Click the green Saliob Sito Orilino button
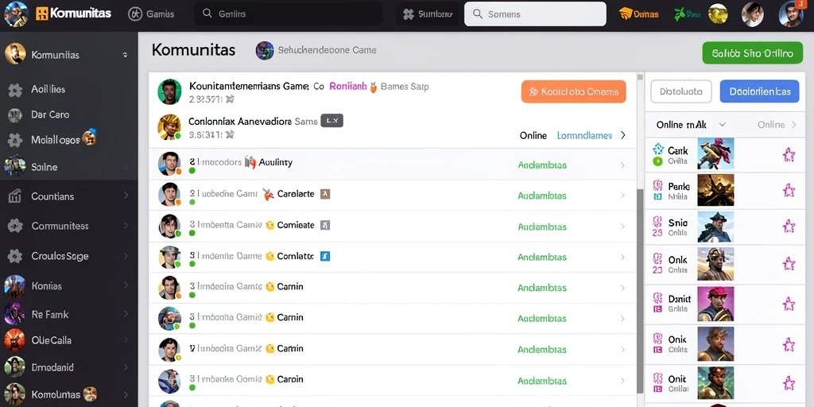The width and height of the screenshot is (814, 407). coord(752,53)
